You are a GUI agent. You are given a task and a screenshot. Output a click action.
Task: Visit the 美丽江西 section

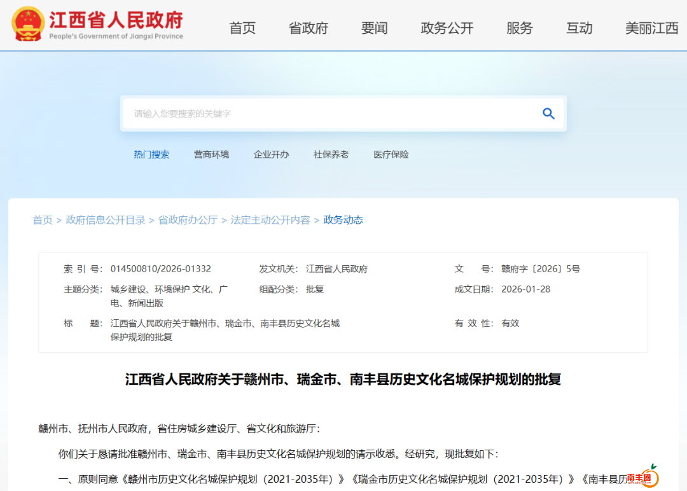coord(652,28)
